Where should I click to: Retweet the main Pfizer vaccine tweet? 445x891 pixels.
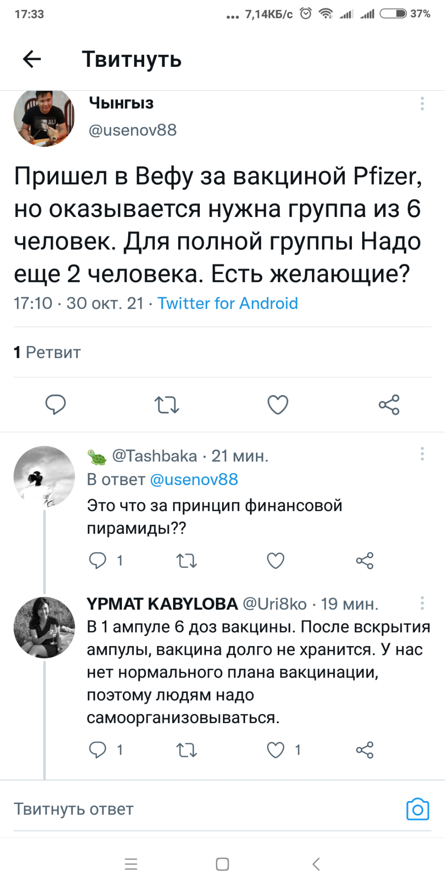pos(167,405)
